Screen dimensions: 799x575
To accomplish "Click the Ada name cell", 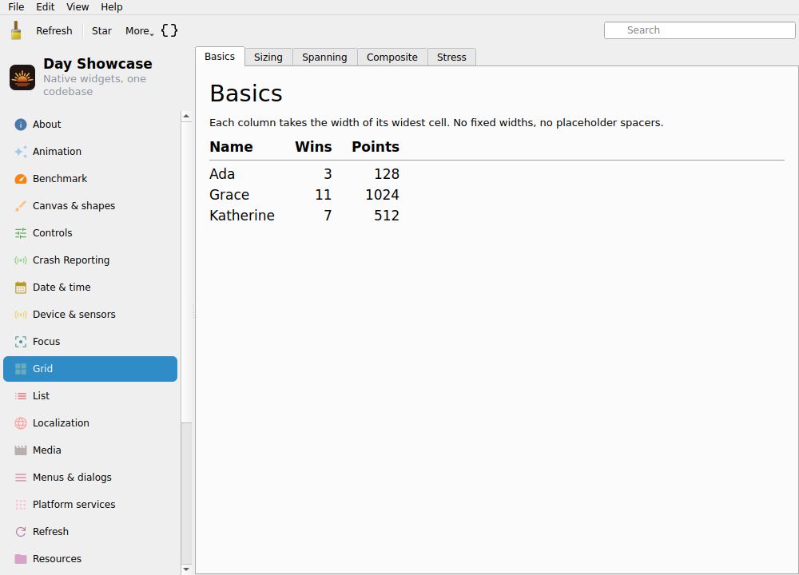I will 222,174.
